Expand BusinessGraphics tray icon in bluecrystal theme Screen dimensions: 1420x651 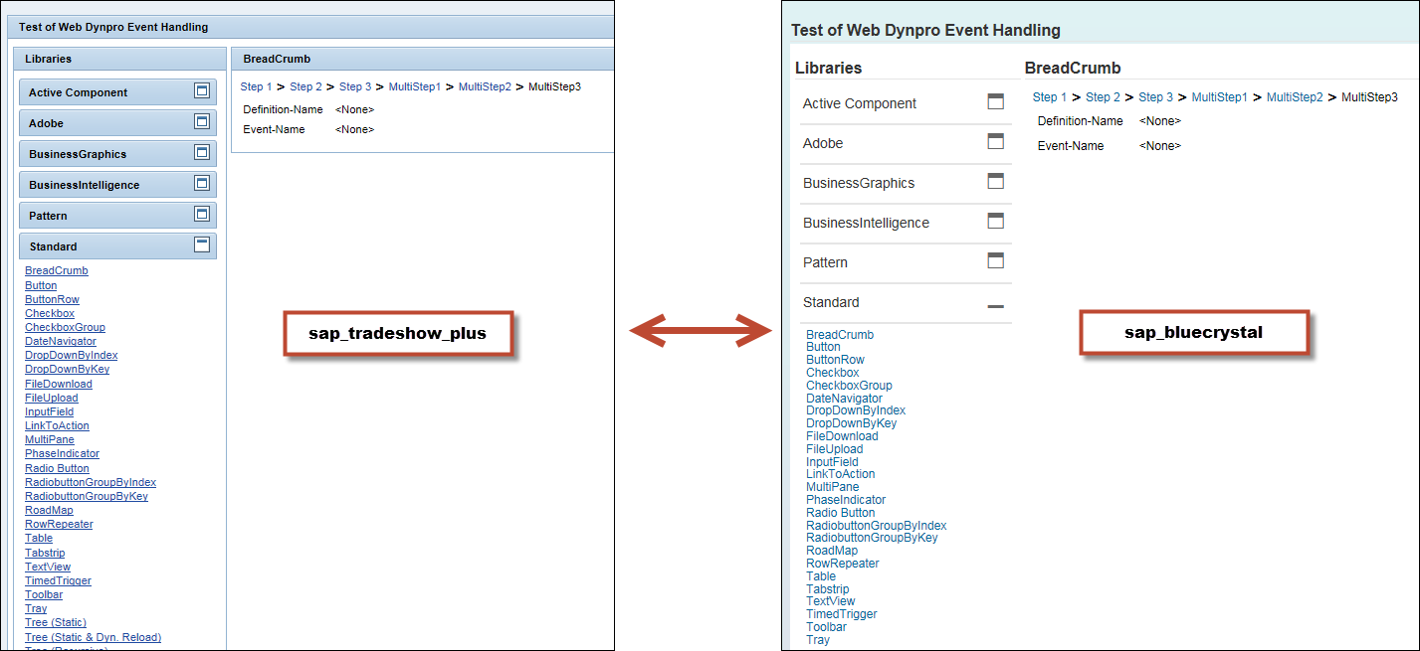tap(995, 181)
